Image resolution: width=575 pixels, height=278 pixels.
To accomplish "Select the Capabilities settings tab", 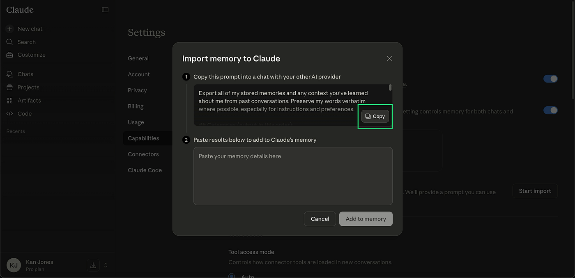I will coord(148,138).
